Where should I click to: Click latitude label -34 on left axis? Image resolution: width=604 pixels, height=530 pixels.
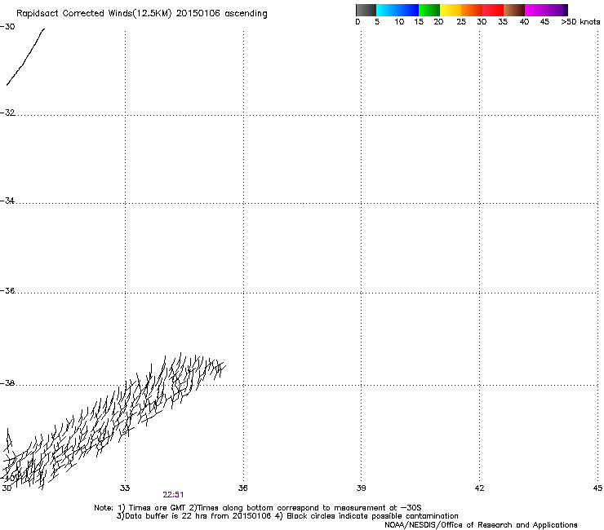[x=7, y=201]
